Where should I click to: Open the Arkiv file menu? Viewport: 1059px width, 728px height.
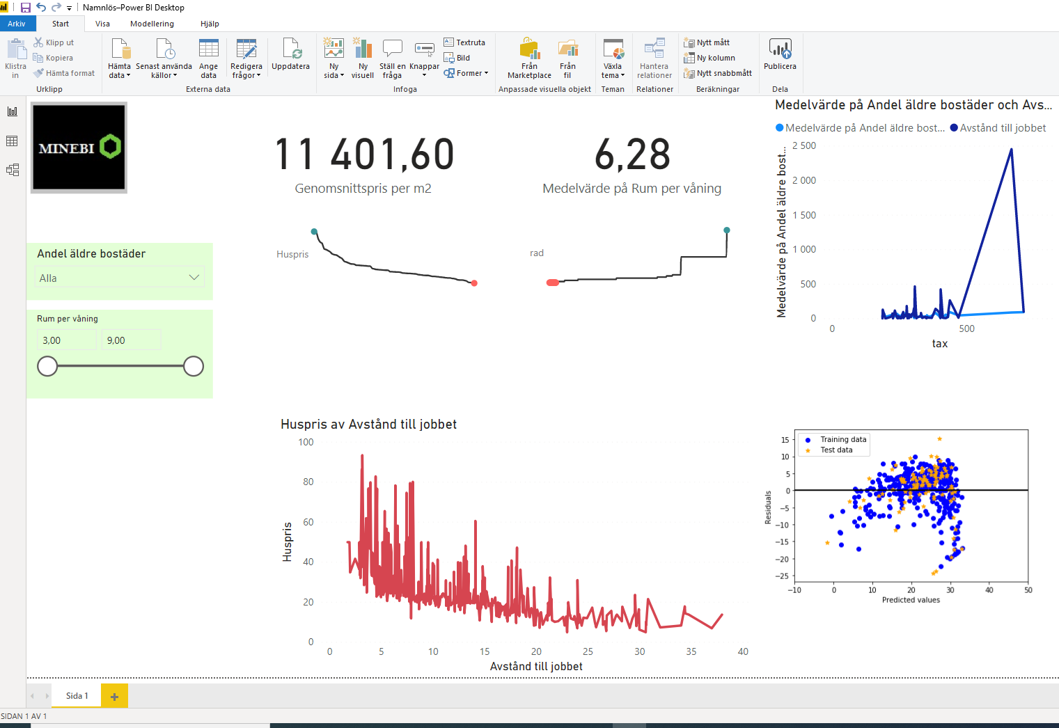pos(16,24)
